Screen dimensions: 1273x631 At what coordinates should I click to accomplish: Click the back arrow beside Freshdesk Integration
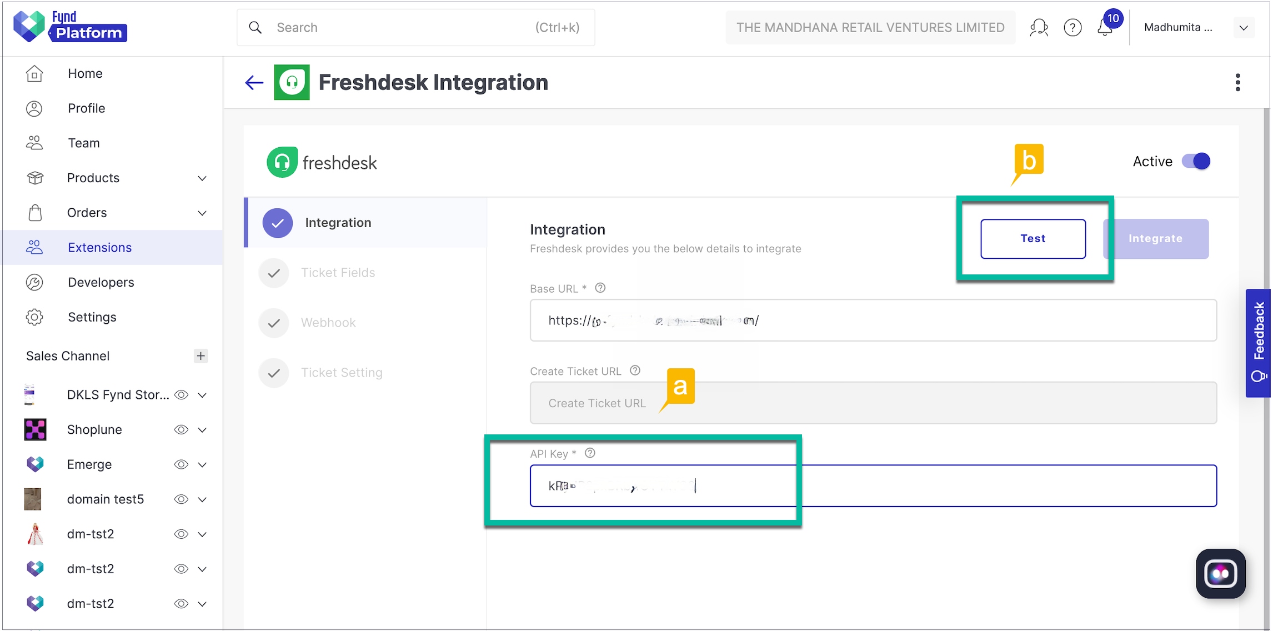(254, 82)
